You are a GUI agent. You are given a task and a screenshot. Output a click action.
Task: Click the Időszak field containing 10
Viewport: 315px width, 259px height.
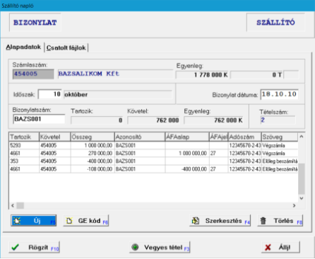(x=50, y=94)
